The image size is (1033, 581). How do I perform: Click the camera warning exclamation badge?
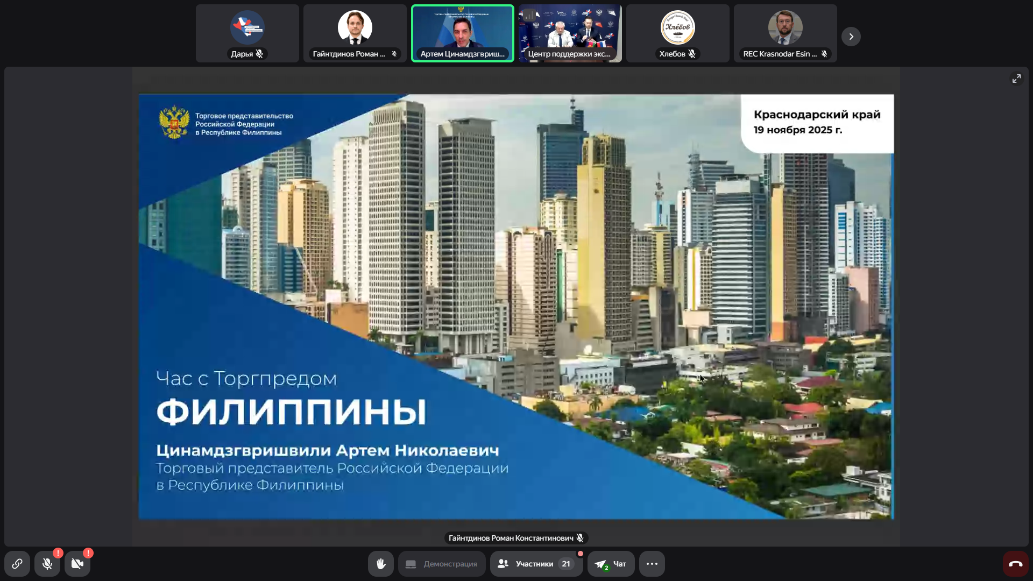88,553
